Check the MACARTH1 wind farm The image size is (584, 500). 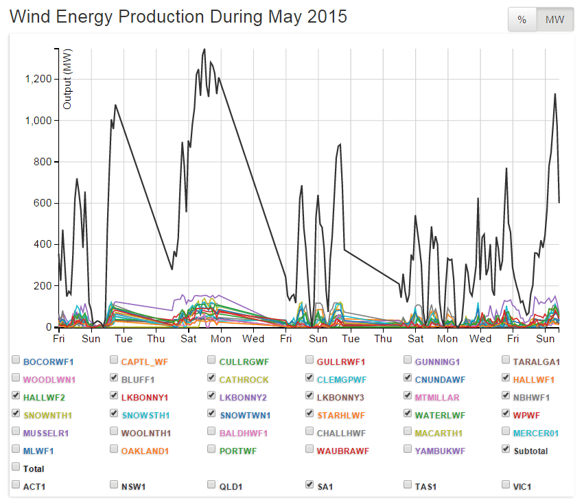(408, 432)
